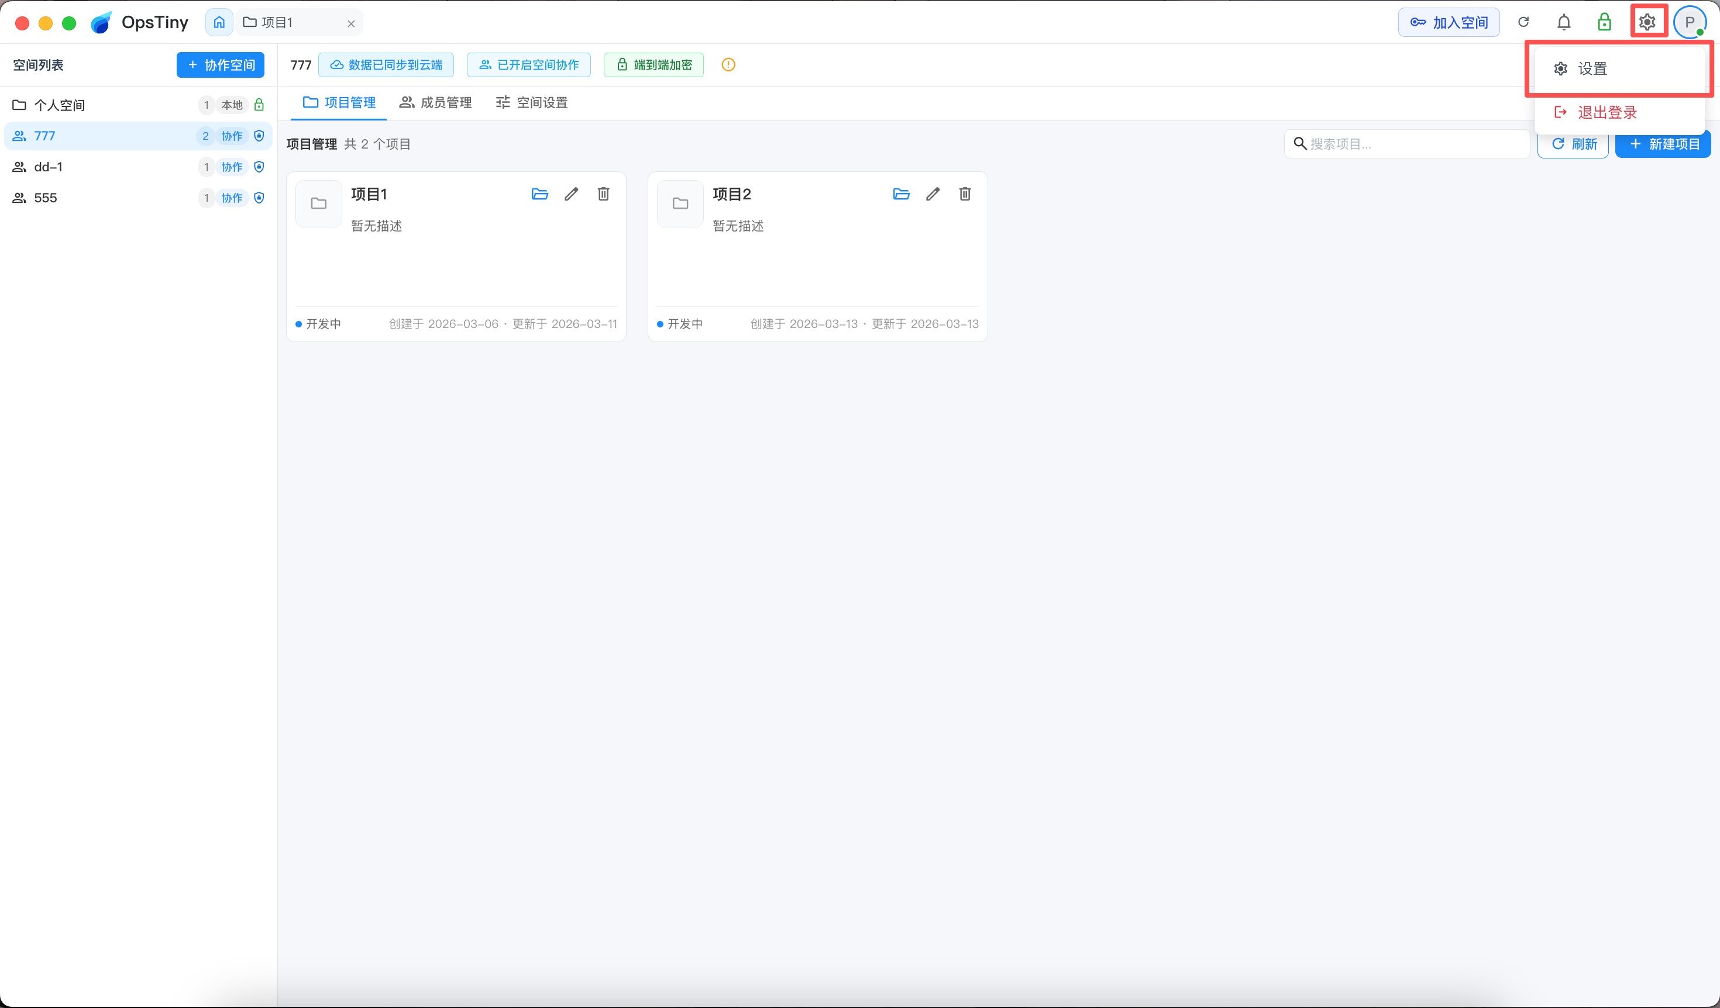The width and height of the screenshot is (1720, 1008).
Task: Click the lock icon on 个人空间 row
Action: [259, 105]
